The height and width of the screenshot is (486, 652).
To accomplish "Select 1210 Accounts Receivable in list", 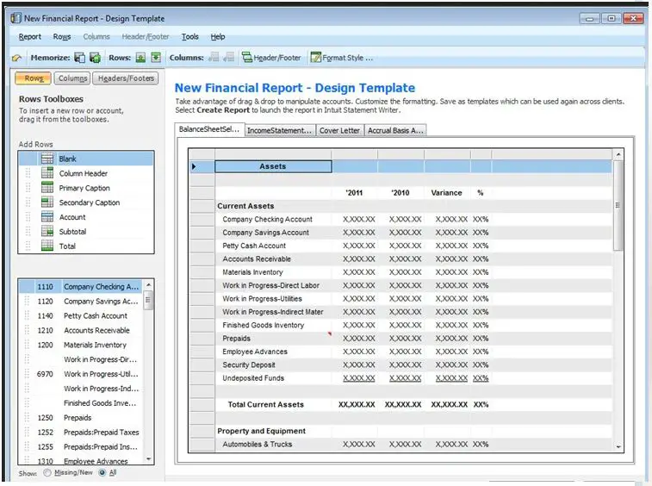I will point(81,330).
